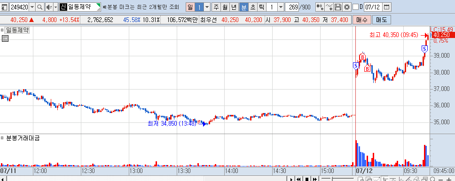This screenshot has height=181, width=455.
Task: Click the 매도 sell button
Action: 382,20
